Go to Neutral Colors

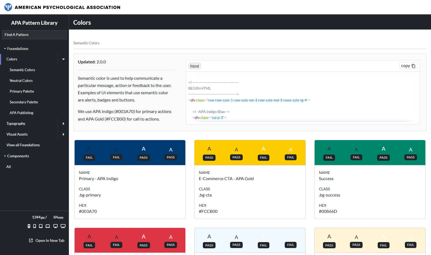(x=21, y=81)
